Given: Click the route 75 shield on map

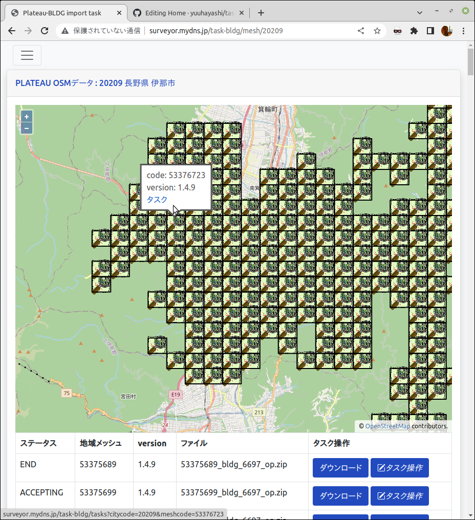Looking at the screenshot, I should click(67, 393).
